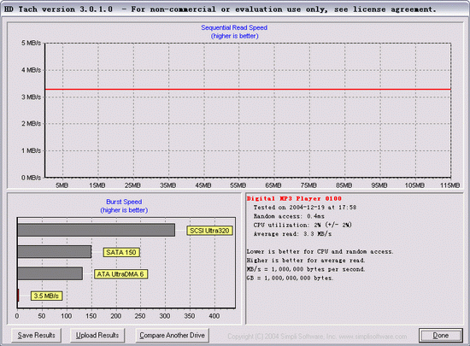470x346 pixels.
Task: Click the red sequential read line
Action: 248,89
